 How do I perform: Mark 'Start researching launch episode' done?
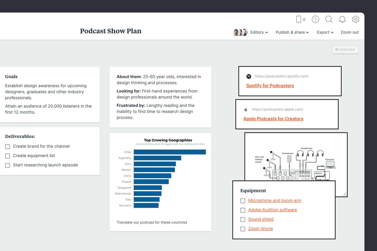tap(8, 165)
